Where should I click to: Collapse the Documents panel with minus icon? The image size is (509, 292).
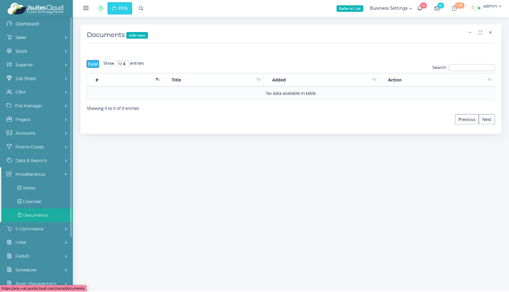(470, 33)
